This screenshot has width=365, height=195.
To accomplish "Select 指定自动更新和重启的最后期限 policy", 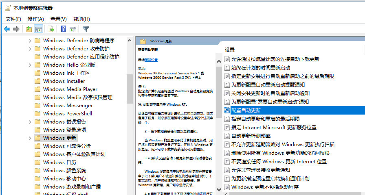I will [x=265, y=119].
